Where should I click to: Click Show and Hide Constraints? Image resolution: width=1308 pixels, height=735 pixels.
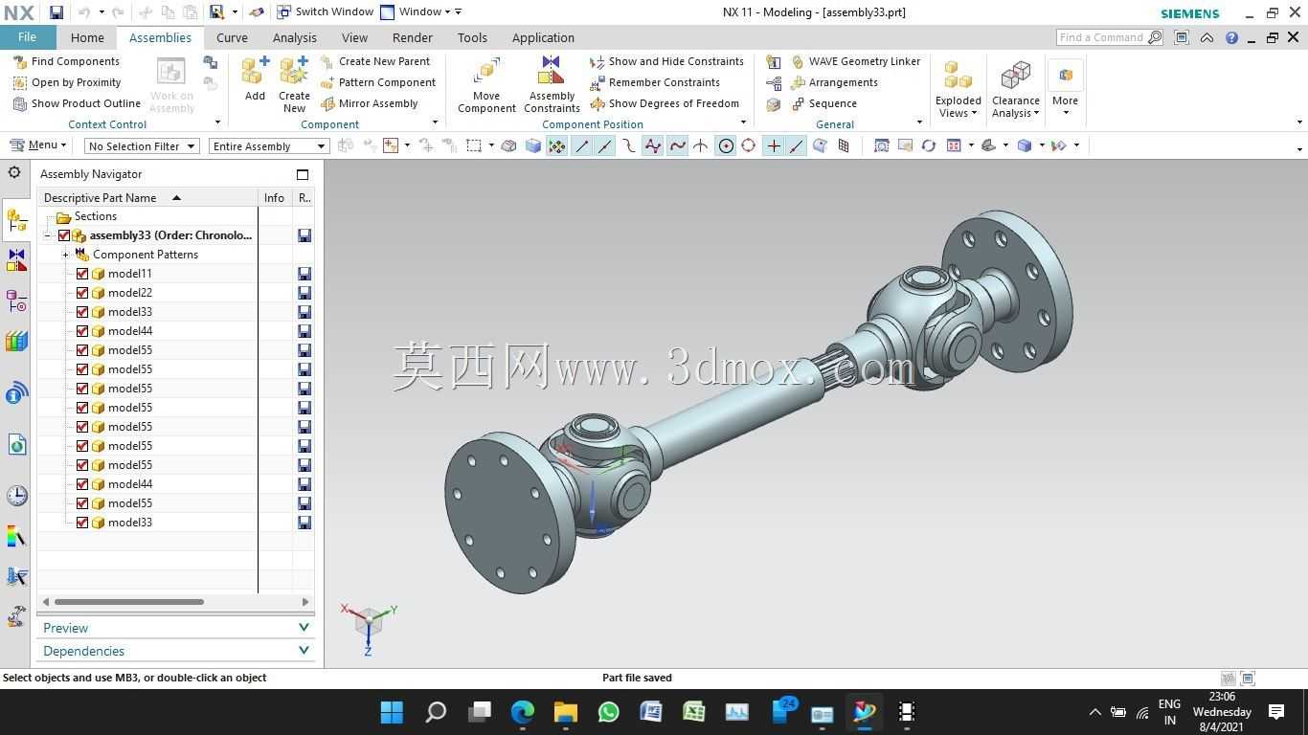click(666, 61)
